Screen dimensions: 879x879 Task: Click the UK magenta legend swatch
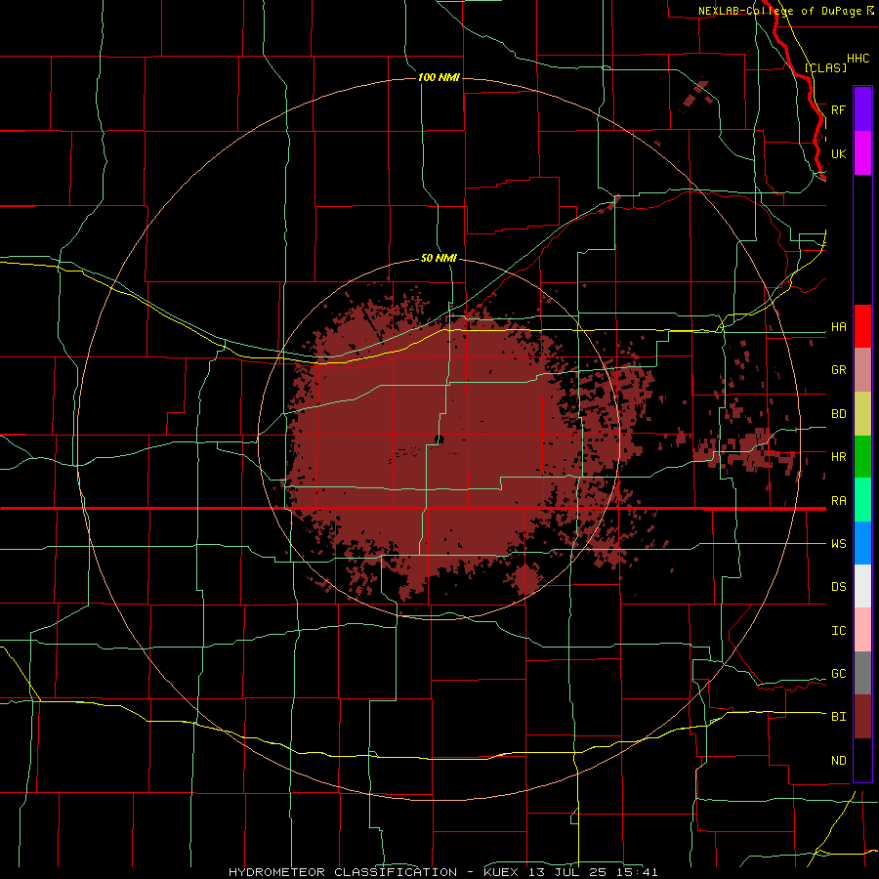coord(862,153)
